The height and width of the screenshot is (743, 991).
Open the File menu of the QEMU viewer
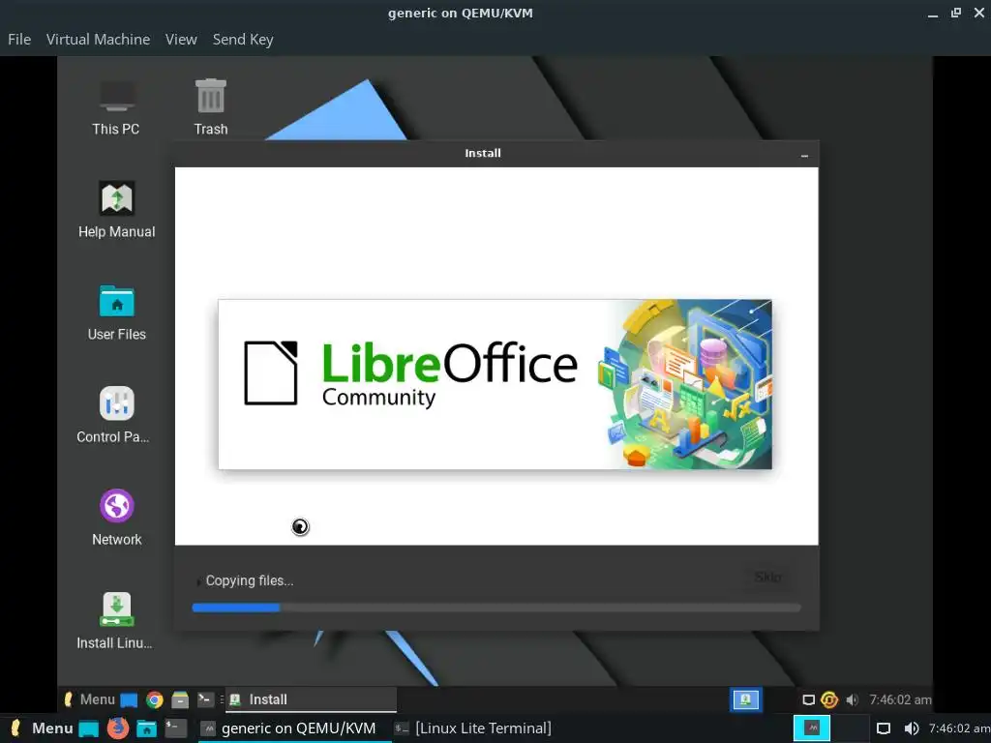[19, 39]
